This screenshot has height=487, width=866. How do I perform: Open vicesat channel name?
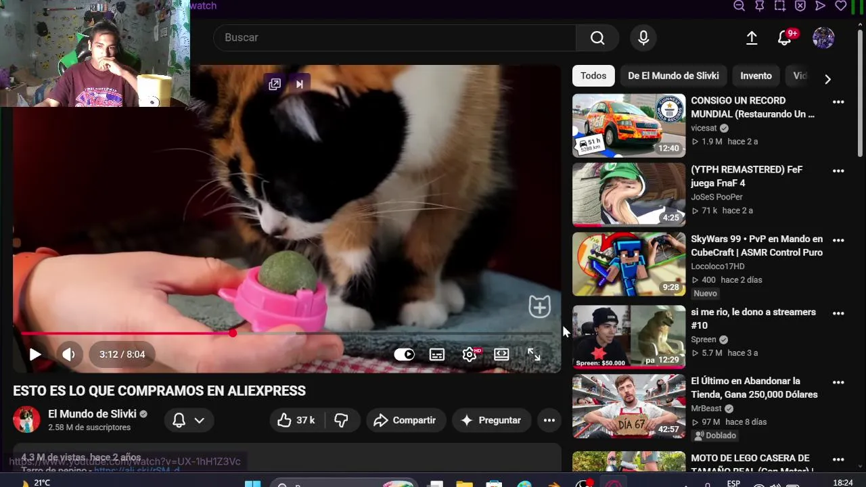(x=704, y=128)
